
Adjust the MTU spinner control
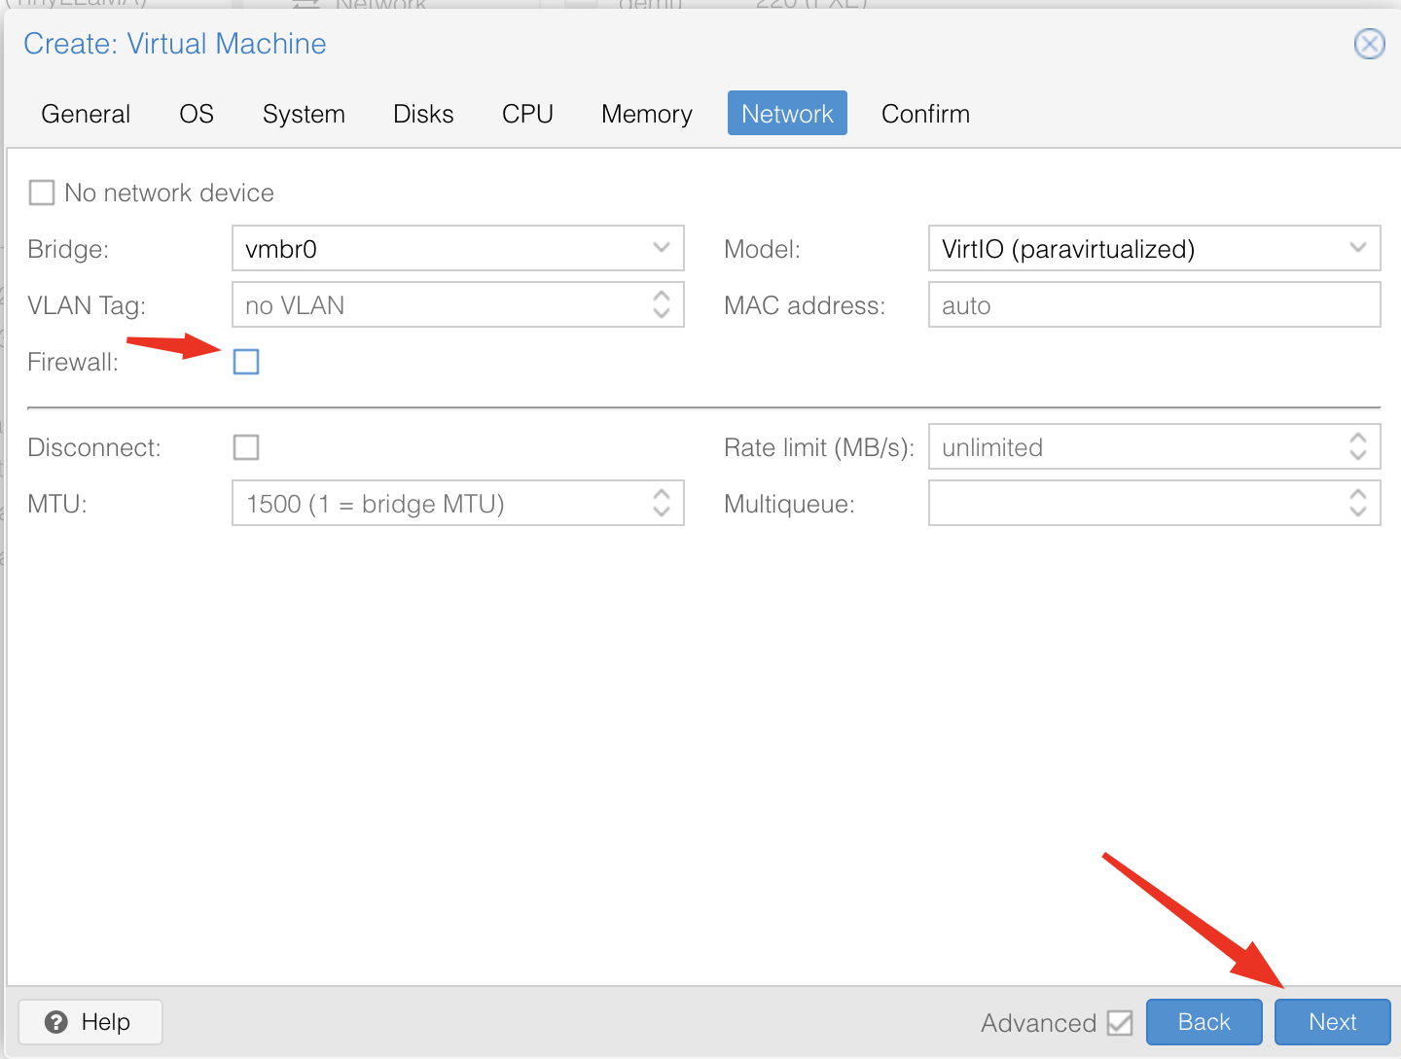coord(662,504)
